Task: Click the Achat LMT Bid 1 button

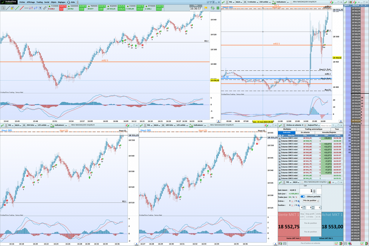Action: [x=326, y=238]
